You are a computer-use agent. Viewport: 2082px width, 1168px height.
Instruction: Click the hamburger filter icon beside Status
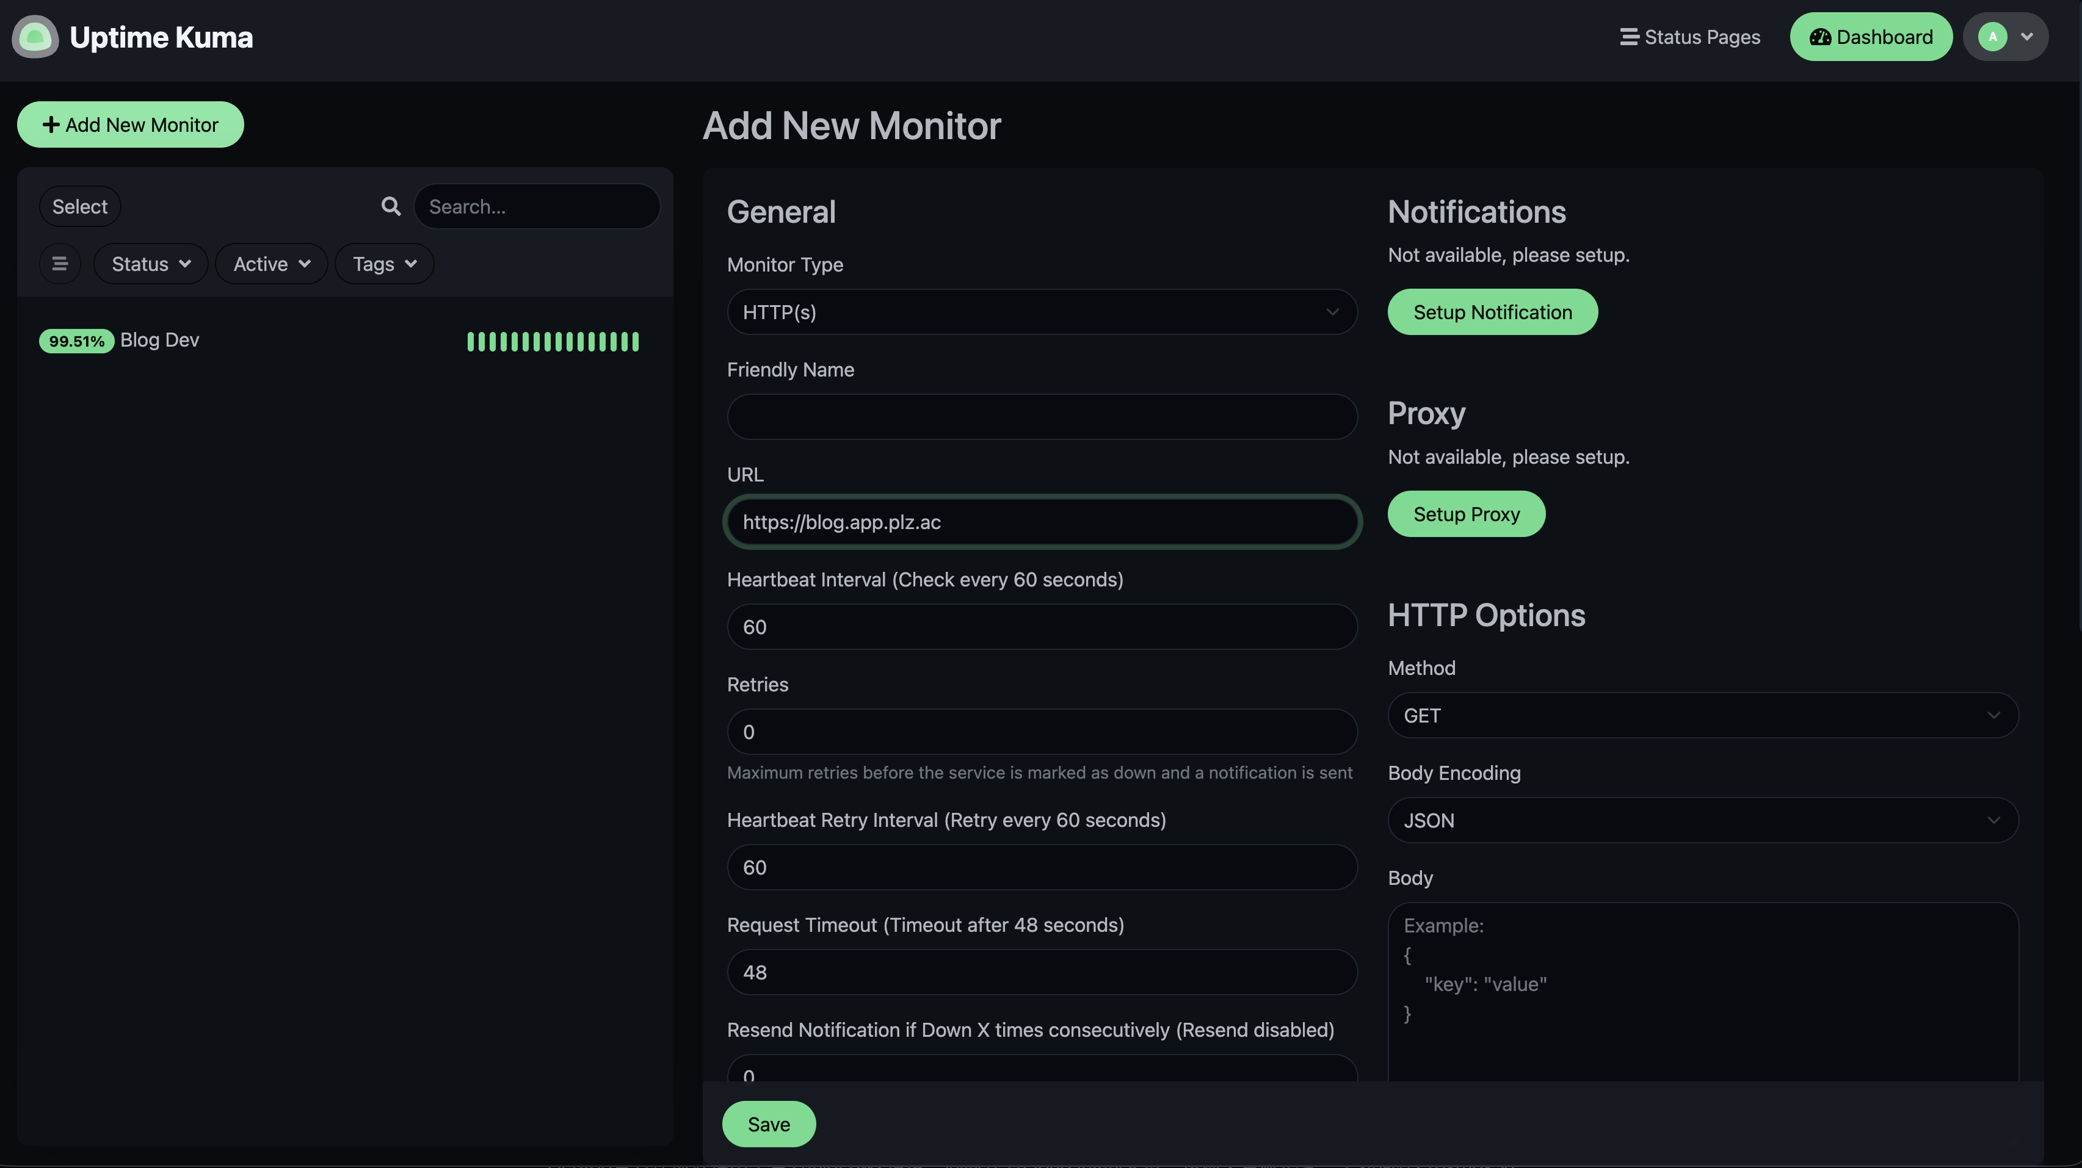tap(60, 264)
